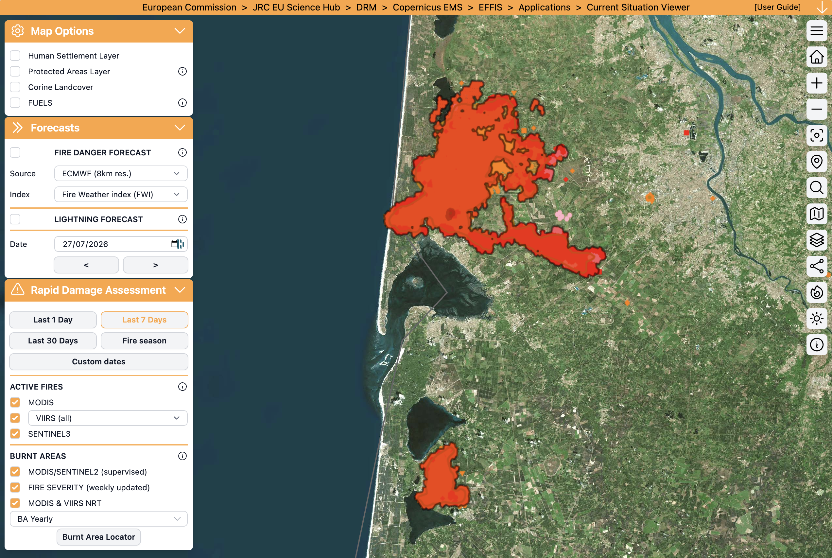Click the home view icon
832x558 pixels.
coord(816,57)
